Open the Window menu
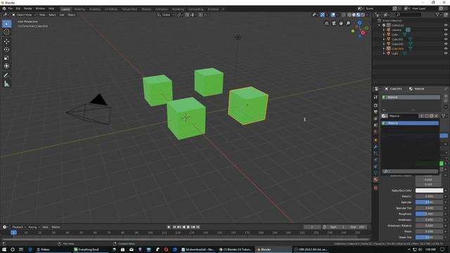This screenshot has width=450, height=253. (40, 9)
